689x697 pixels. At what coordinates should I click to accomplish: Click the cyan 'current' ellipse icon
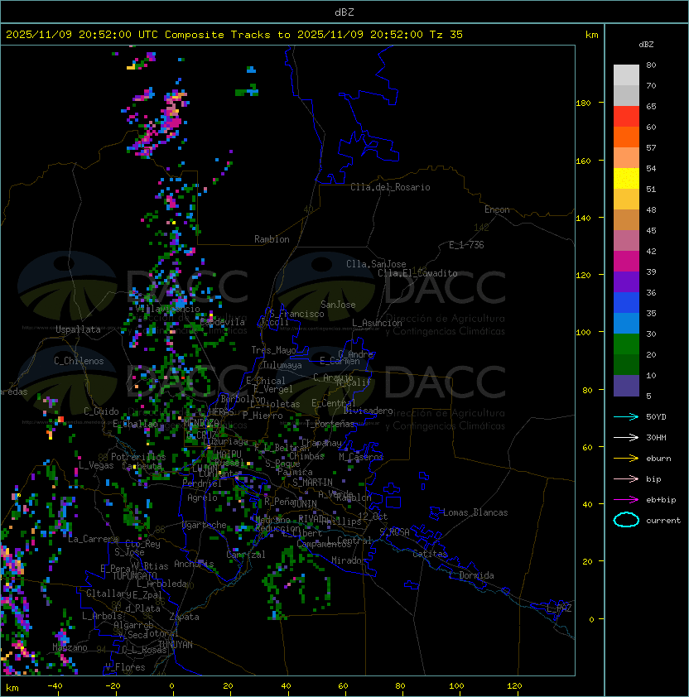pyautogui.click(x=626, y=520)
